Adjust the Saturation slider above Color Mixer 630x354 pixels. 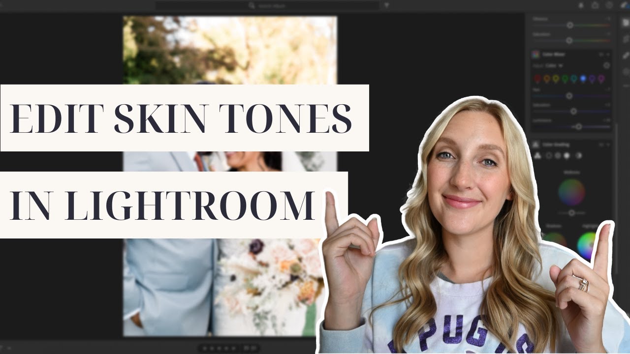tap(570, 40)
